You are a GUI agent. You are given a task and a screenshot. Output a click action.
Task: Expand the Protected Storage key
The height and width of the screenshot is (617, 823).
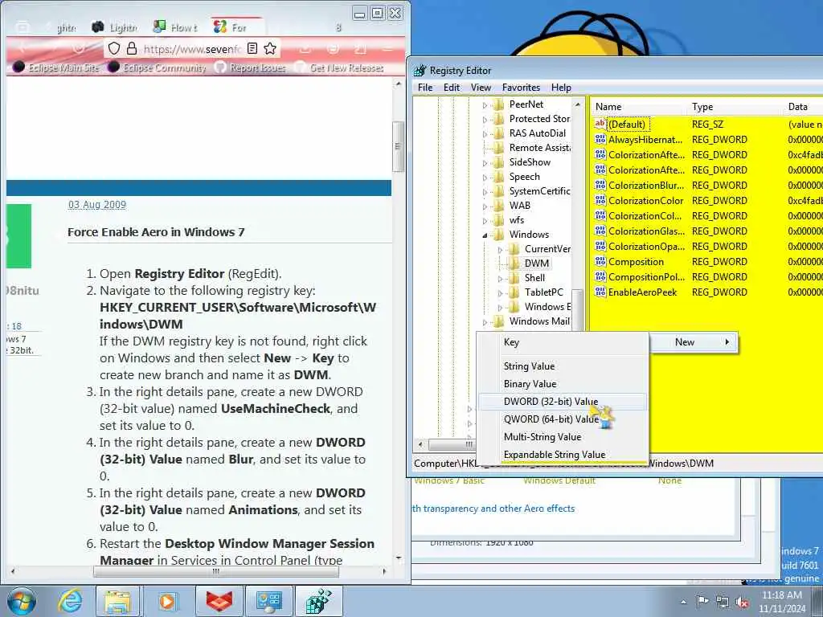click(x=485, y=120)
